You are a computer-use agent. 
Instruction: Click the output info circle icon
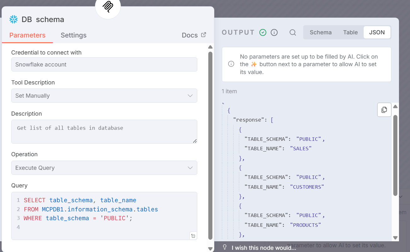coord(274,32)
